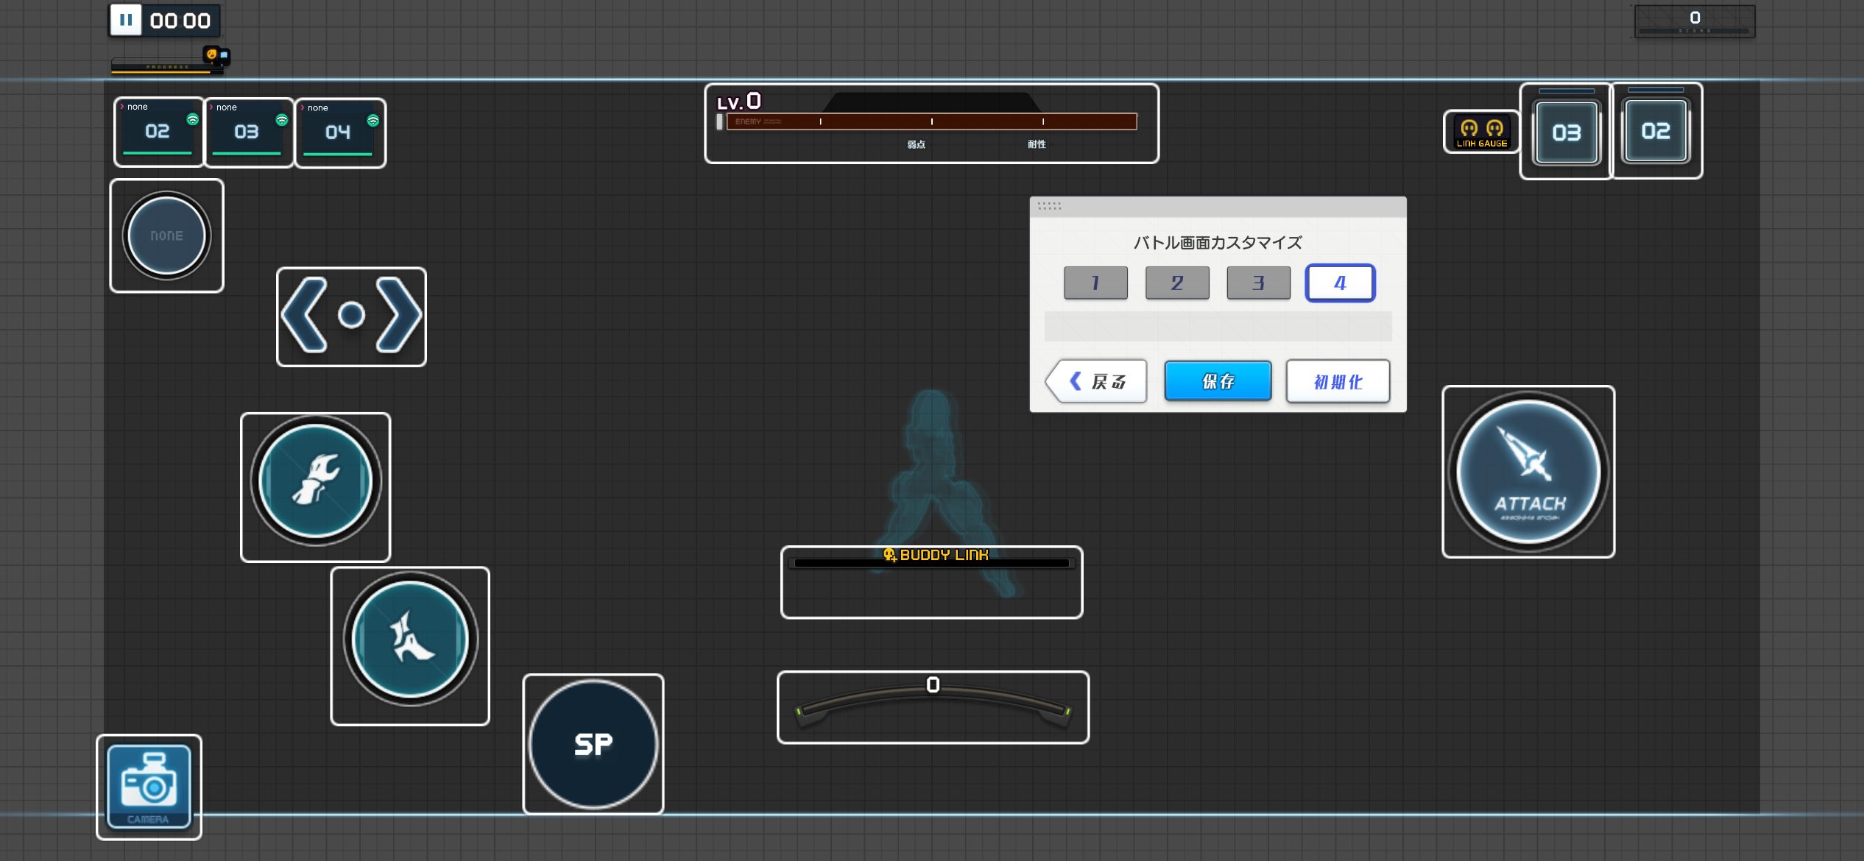The image size is (1864, 861).
Task: Click the 耐性 resistance label
Action: 1037,144
